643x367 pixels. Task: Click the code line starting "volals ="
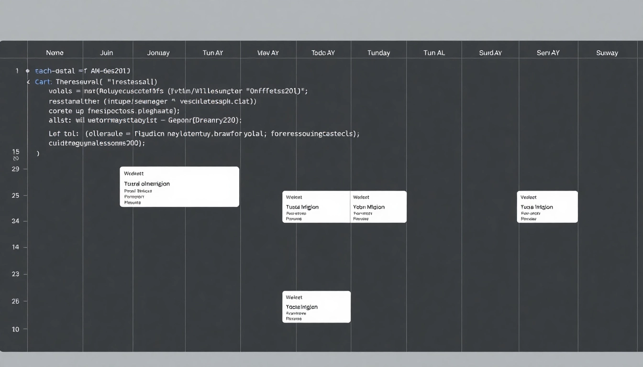pyautogui.click(x=178, y=91)
